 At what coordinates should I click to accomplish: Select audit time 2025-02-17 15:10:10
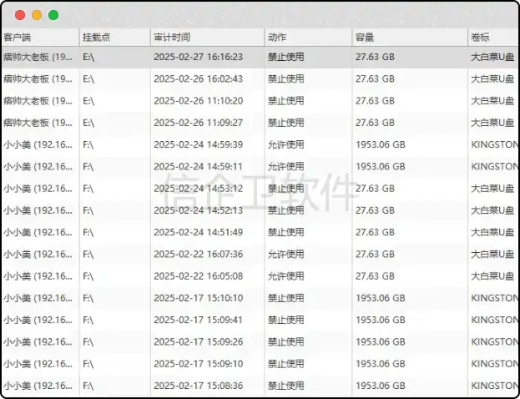tap(199, 298)
